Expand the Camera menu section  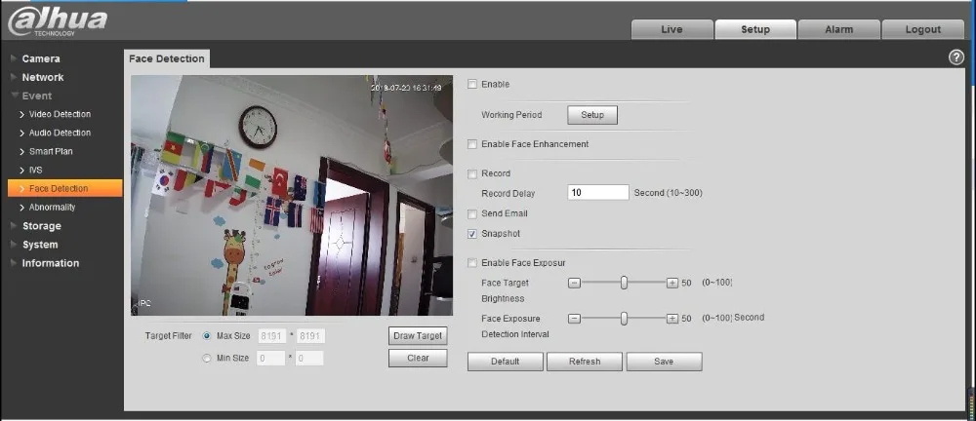(x=41, y=58)
